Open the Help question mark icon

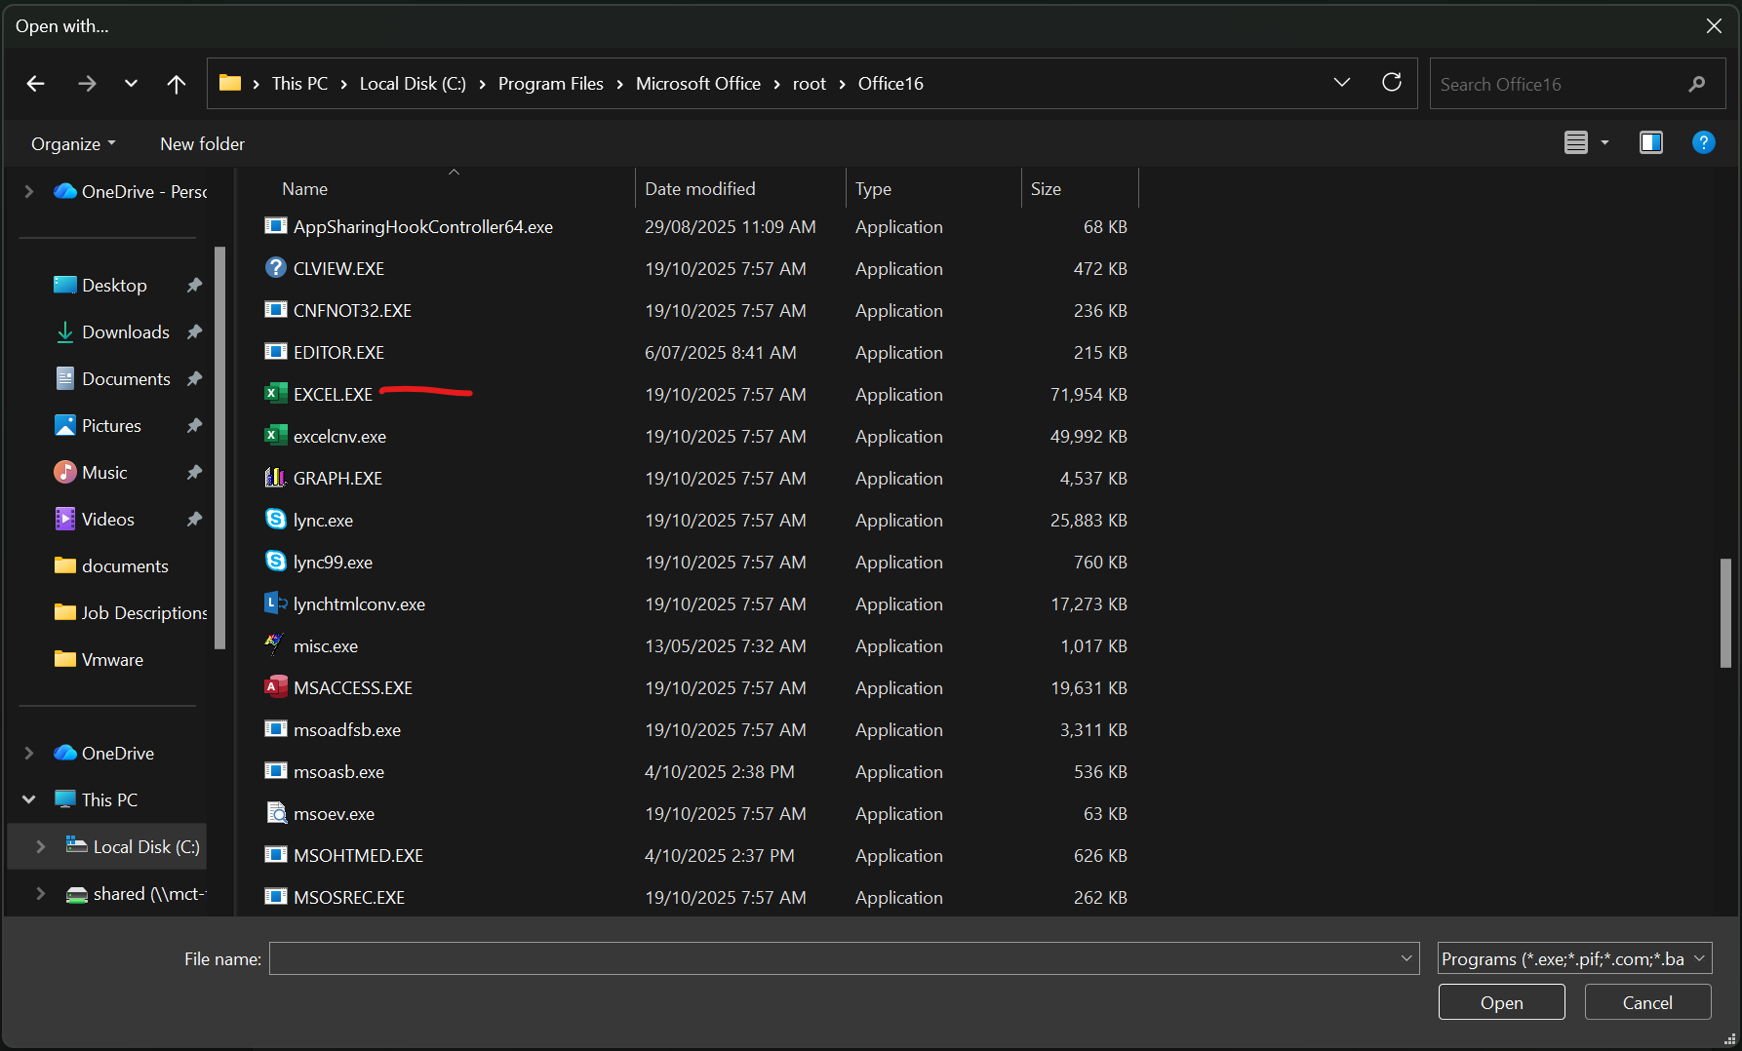click(x=1703, y=143)
